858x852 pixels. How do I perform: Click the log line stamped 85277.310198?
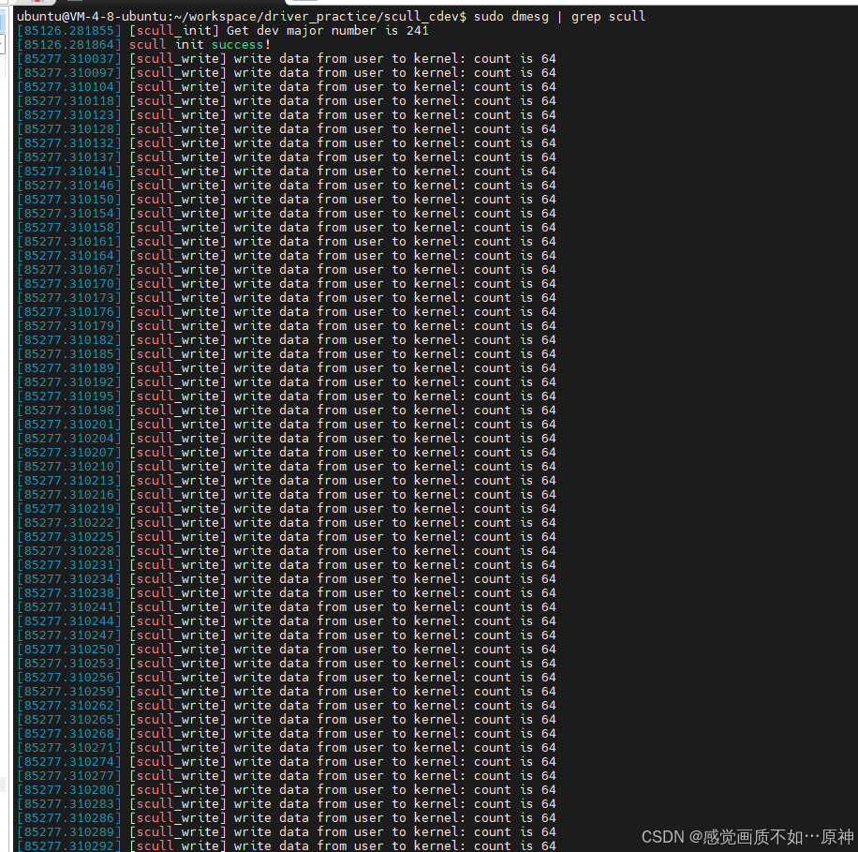(287, 411)
